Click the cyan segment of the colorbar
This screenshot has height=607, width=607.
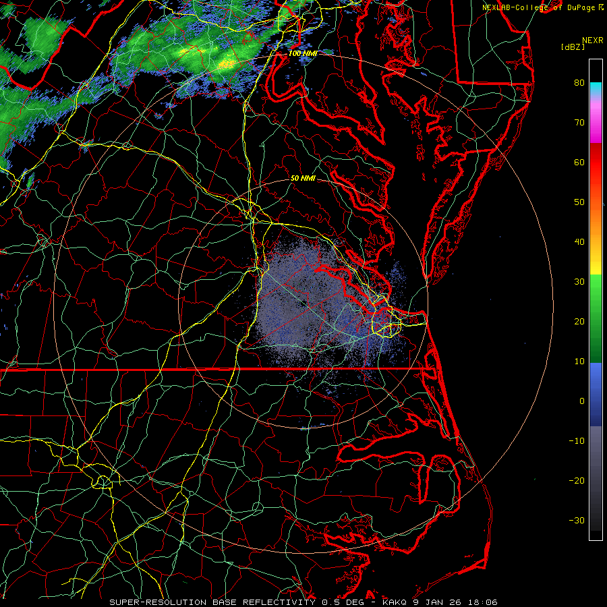(596, 89)
